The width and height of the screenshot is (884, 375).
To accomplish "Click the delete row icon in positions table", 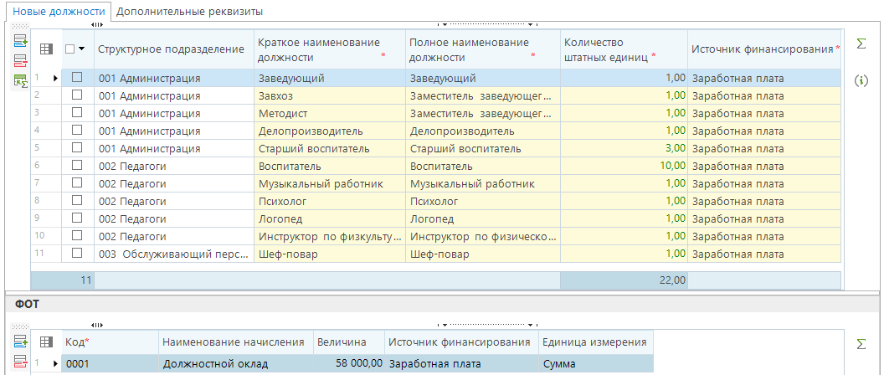I will [x=21, y=60].
